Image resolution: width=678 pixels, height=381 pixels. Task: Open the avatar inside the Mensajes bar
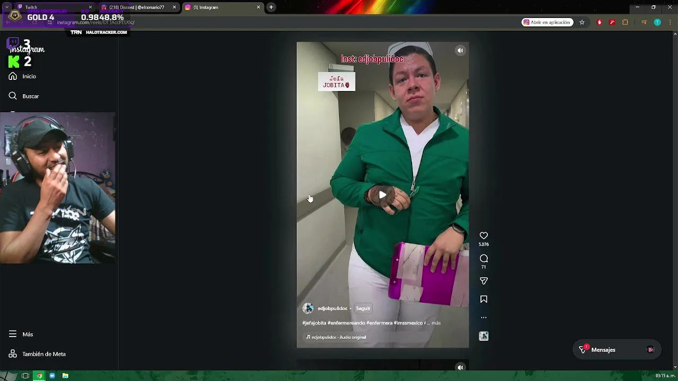650,350
